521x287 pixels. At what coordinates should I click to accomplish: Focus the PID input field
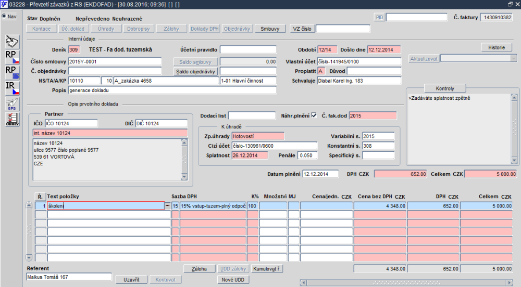(x=417, y=17)
